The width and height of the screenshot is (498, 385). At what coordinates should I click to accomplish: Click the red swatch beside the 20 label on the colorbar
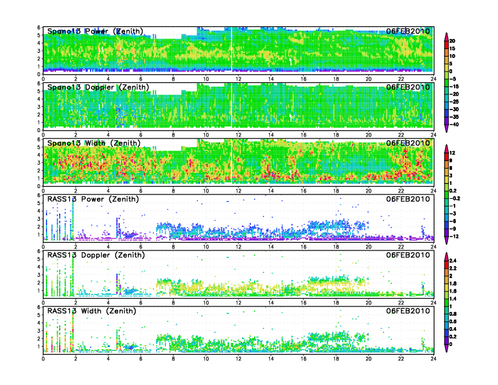[x=446, y=45]
